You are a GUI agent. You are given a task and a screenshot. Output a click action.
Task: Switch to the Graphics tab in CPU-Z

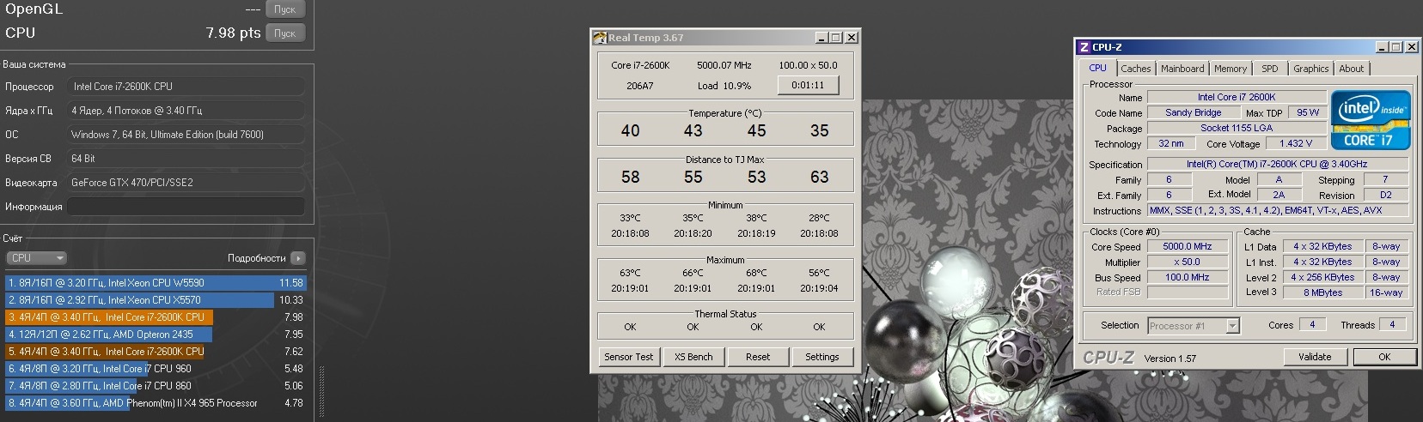pyautogui.click(x=1310, y=69)
